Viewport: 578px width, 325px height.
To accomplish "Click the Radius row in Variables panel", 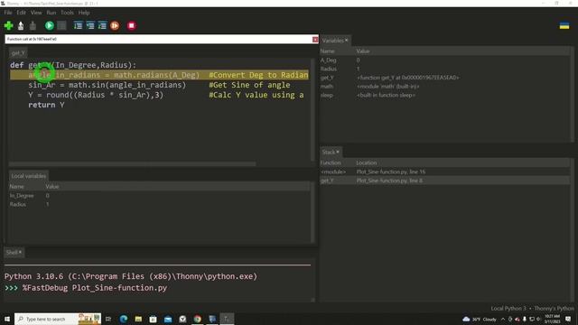I will coord(444,69).
